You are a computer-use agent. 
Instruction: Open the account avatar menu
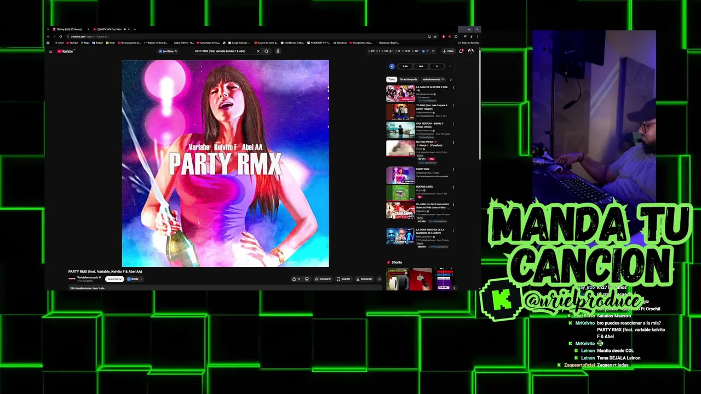[470, 51]
